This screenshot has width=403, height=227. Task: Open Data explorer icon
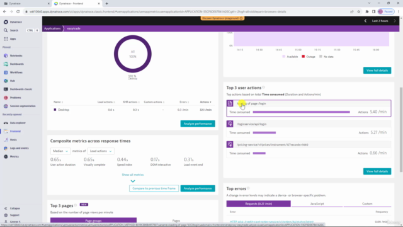coord(6,123)
